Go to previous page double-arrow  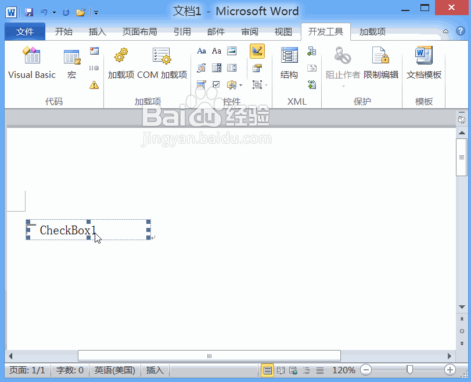click(462, 319)
